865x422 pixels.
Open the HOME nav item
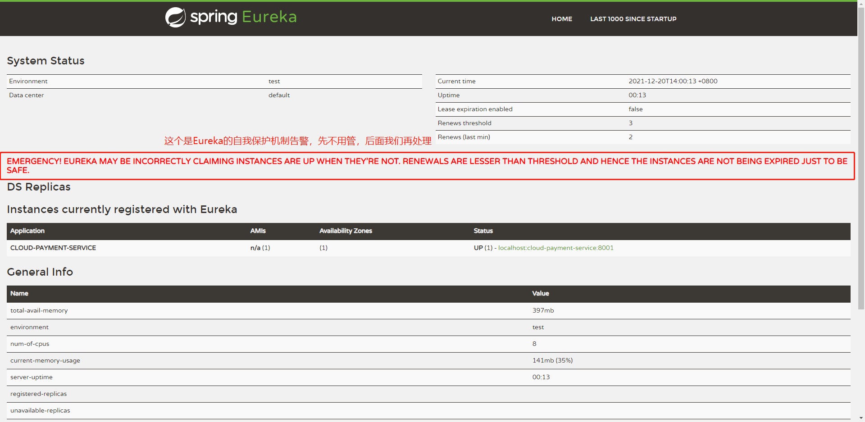[562, 19]
